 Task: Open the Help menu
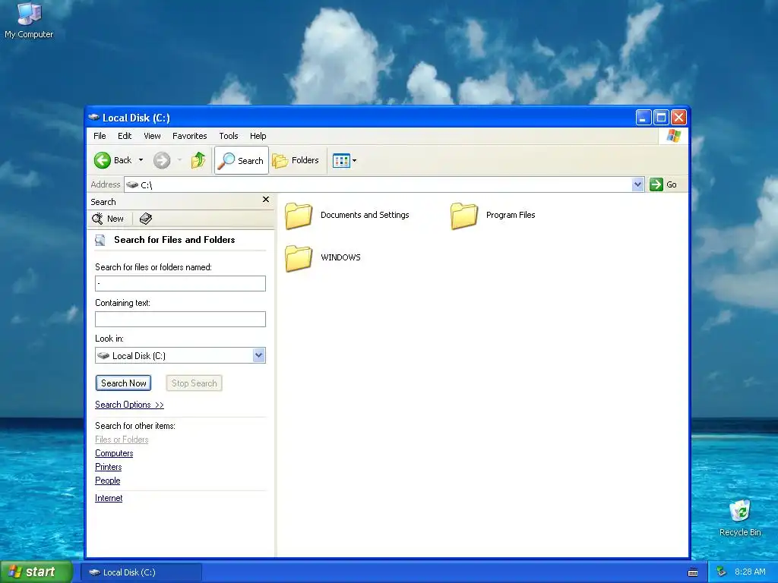258,136
